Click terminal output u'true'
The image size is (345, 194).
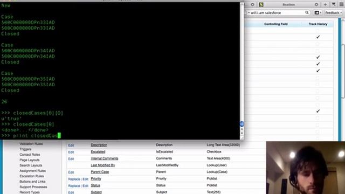[x=11, y=119]
